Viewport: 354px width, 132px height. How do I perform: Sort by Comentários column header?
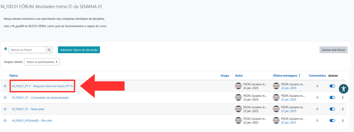317,76
